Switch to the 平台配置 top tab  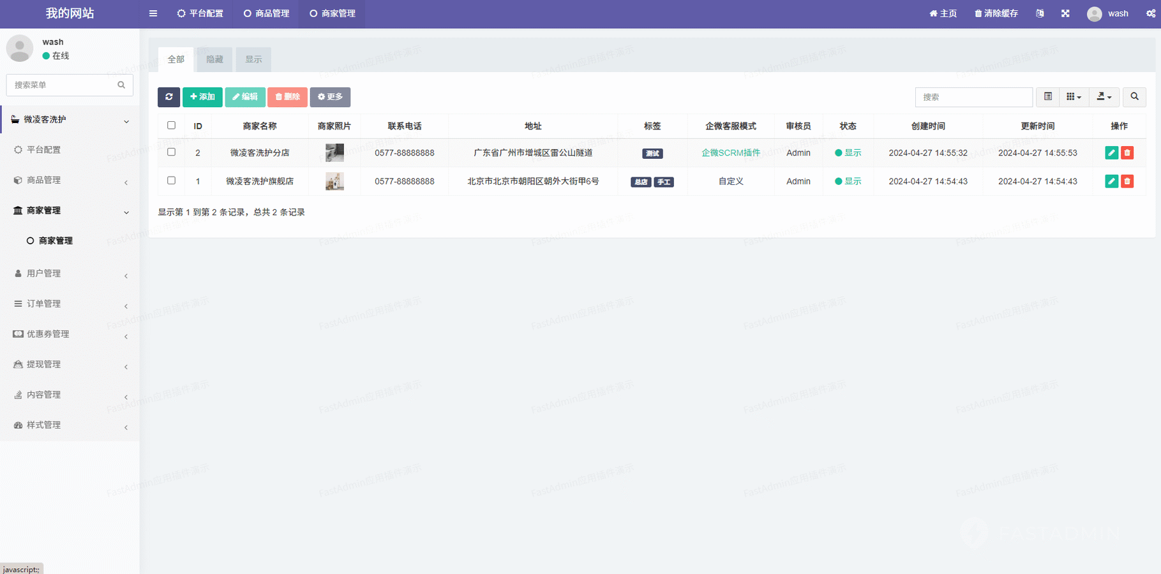(x=200, y=13)
